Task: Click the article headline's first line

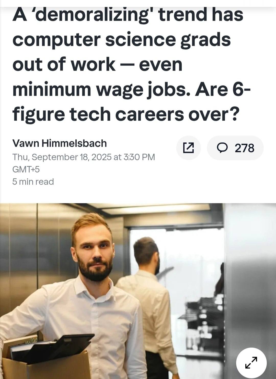Action: click(x=128, y=15)
